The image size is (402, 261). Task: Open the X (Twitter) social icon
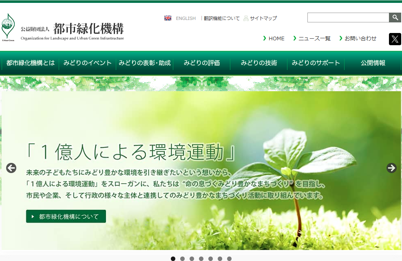[x=395, y=39]
